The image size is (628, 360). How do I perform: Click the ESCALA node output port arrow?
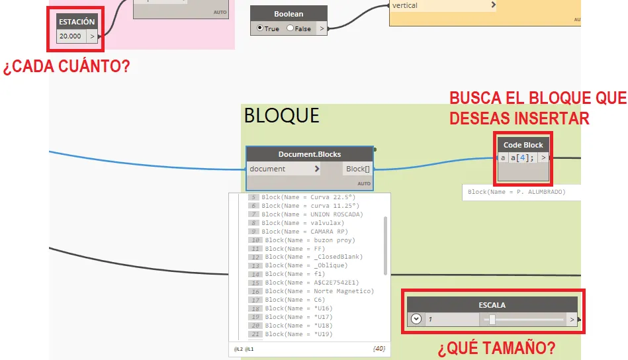pos(572,319)
